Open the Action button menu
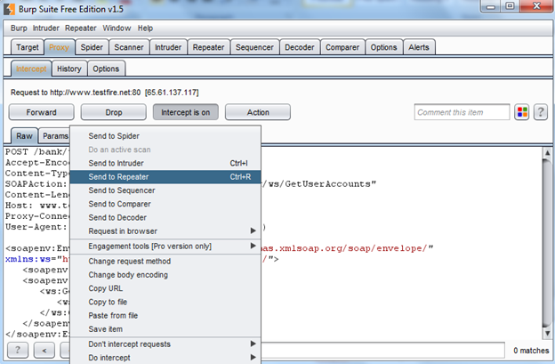The width and height of the screenshot is (555, 364). 258,113
